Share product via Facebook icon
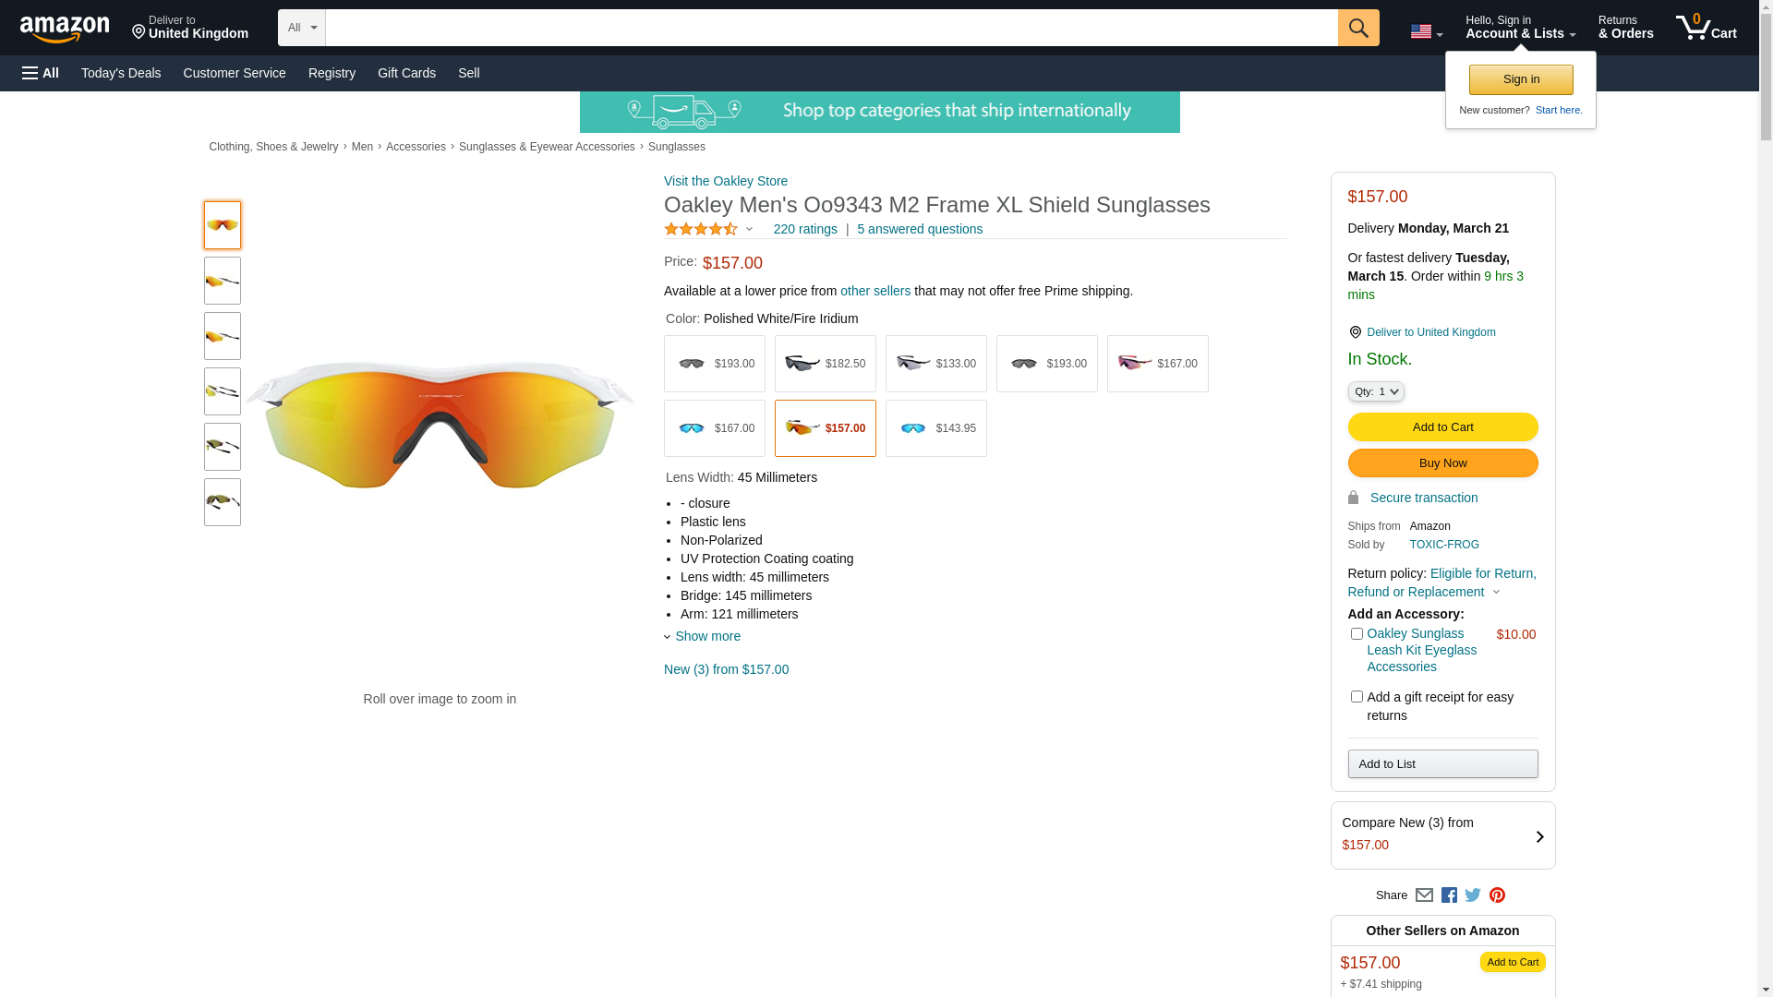1773x997 pixels. [1449, 895]
